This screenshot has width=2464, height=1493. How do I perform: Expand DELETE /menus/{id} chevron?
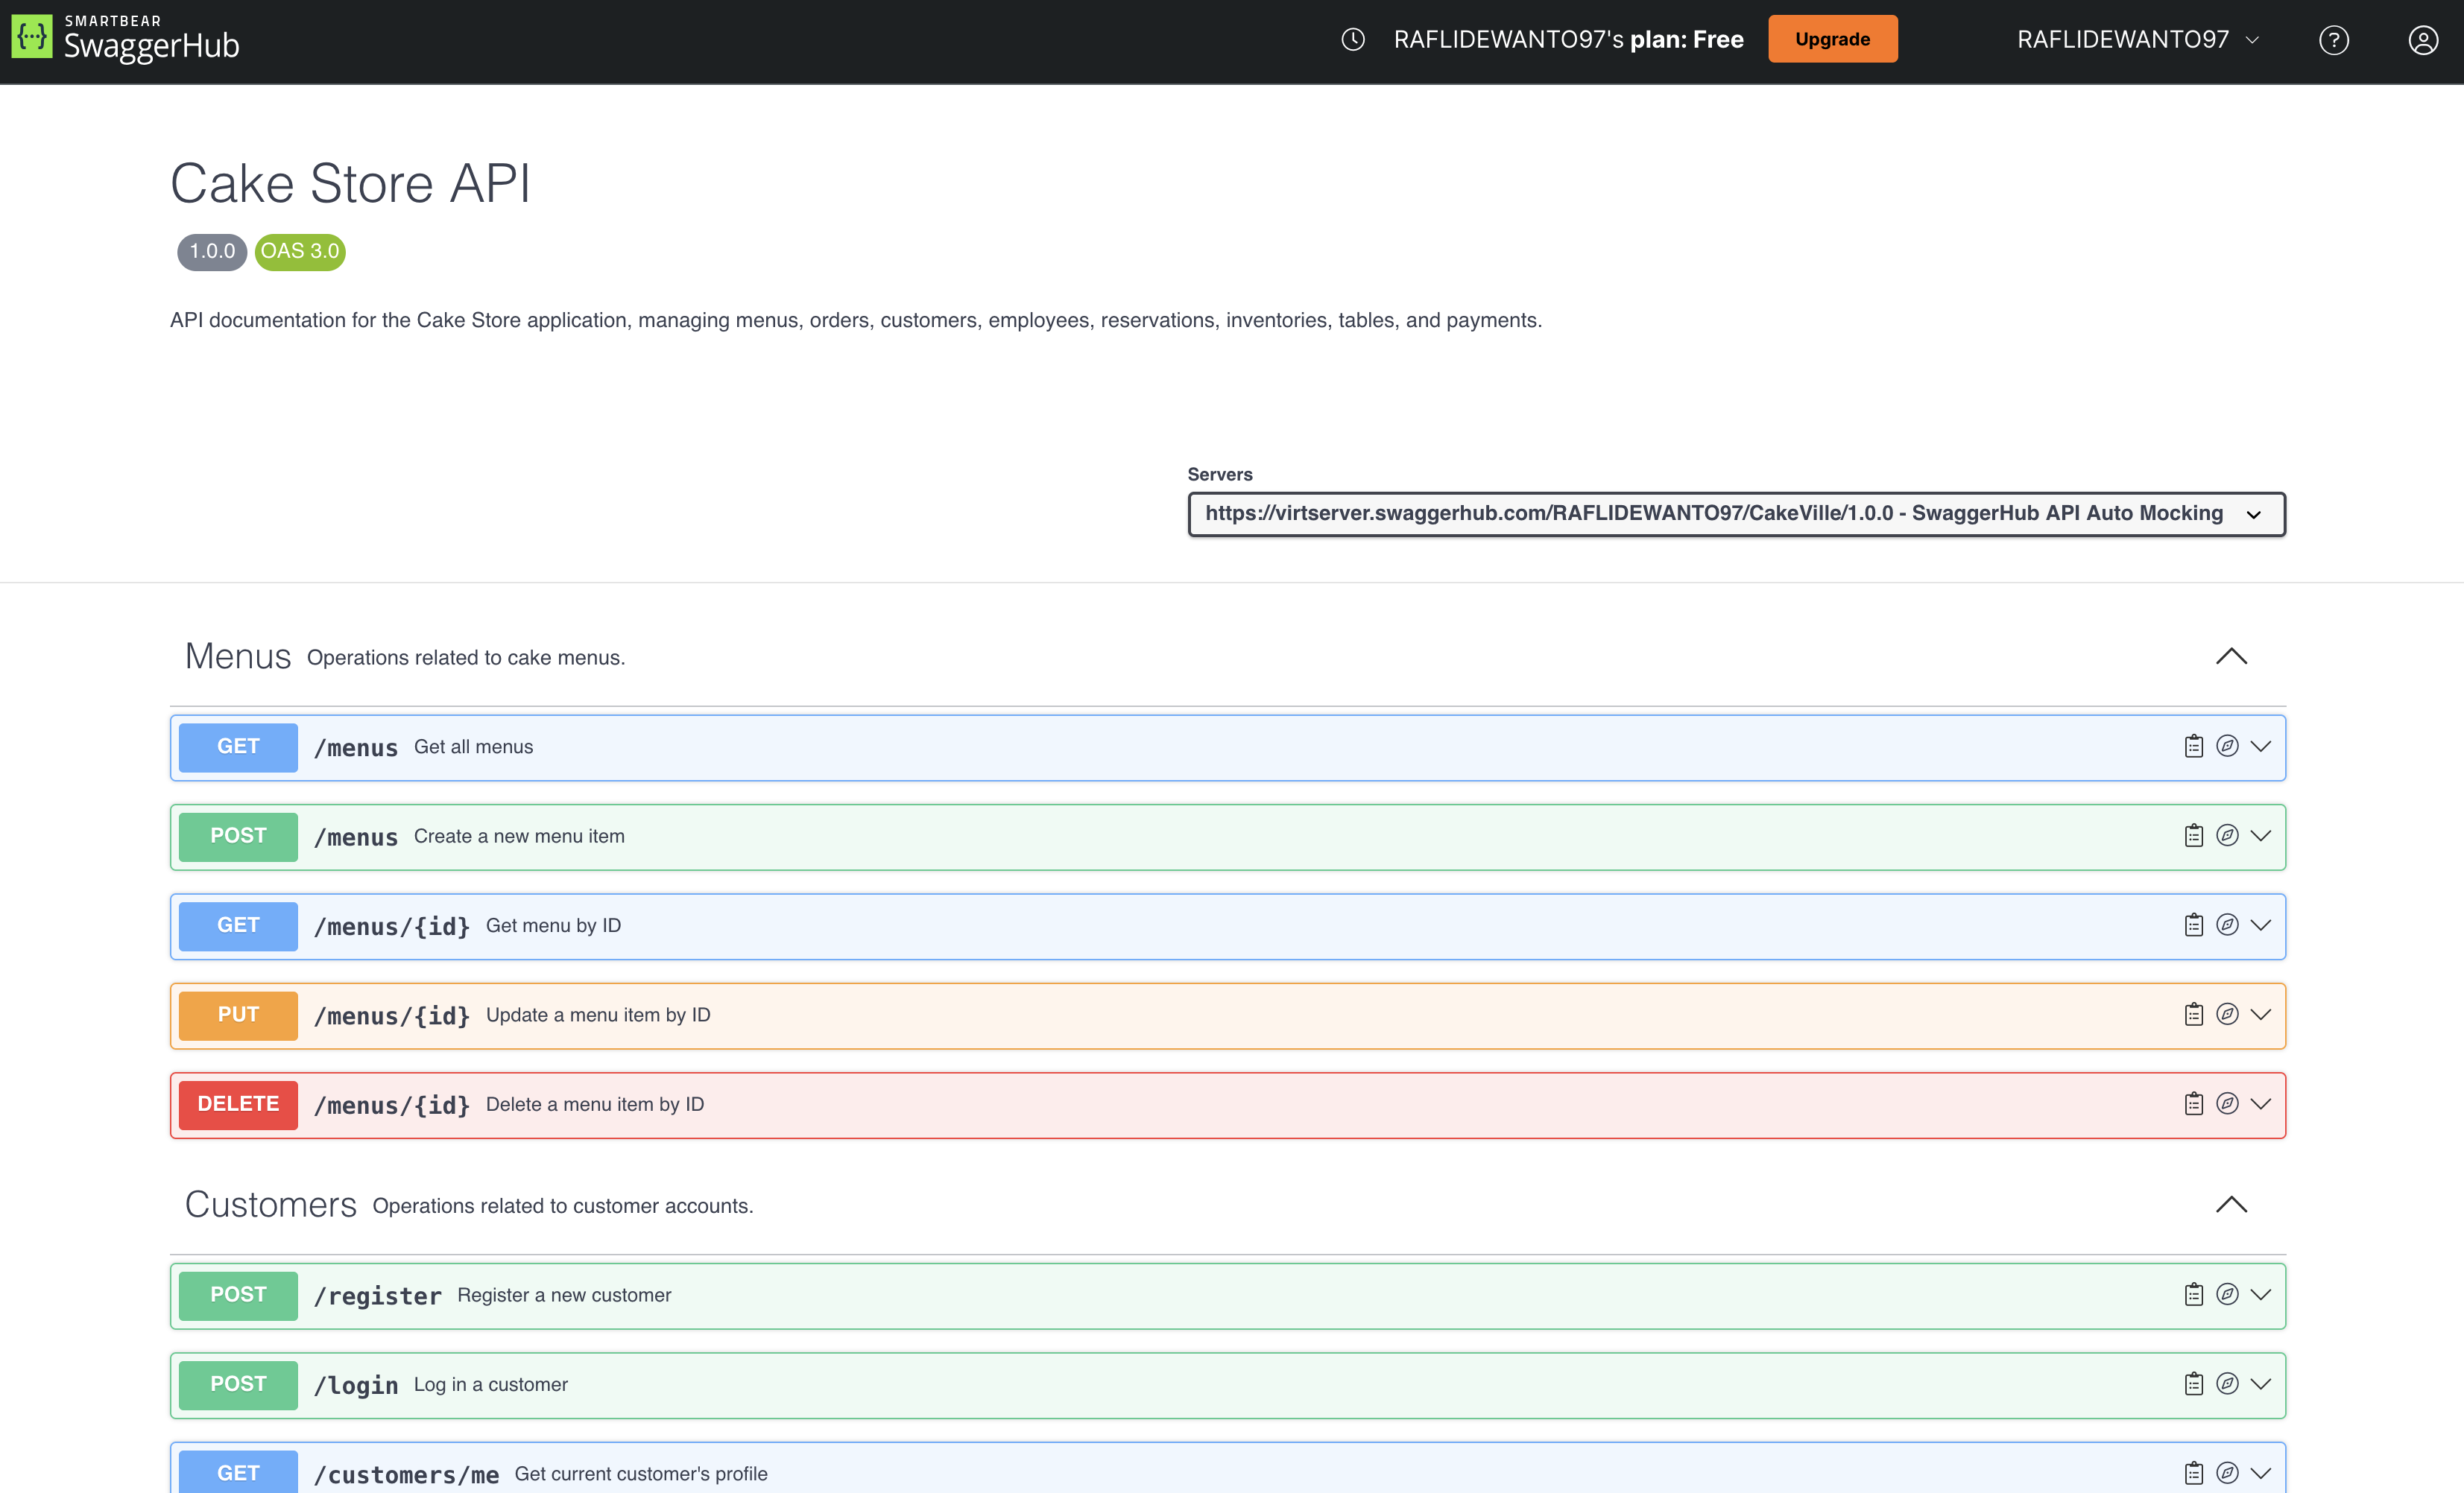tap(2261, 1104)
